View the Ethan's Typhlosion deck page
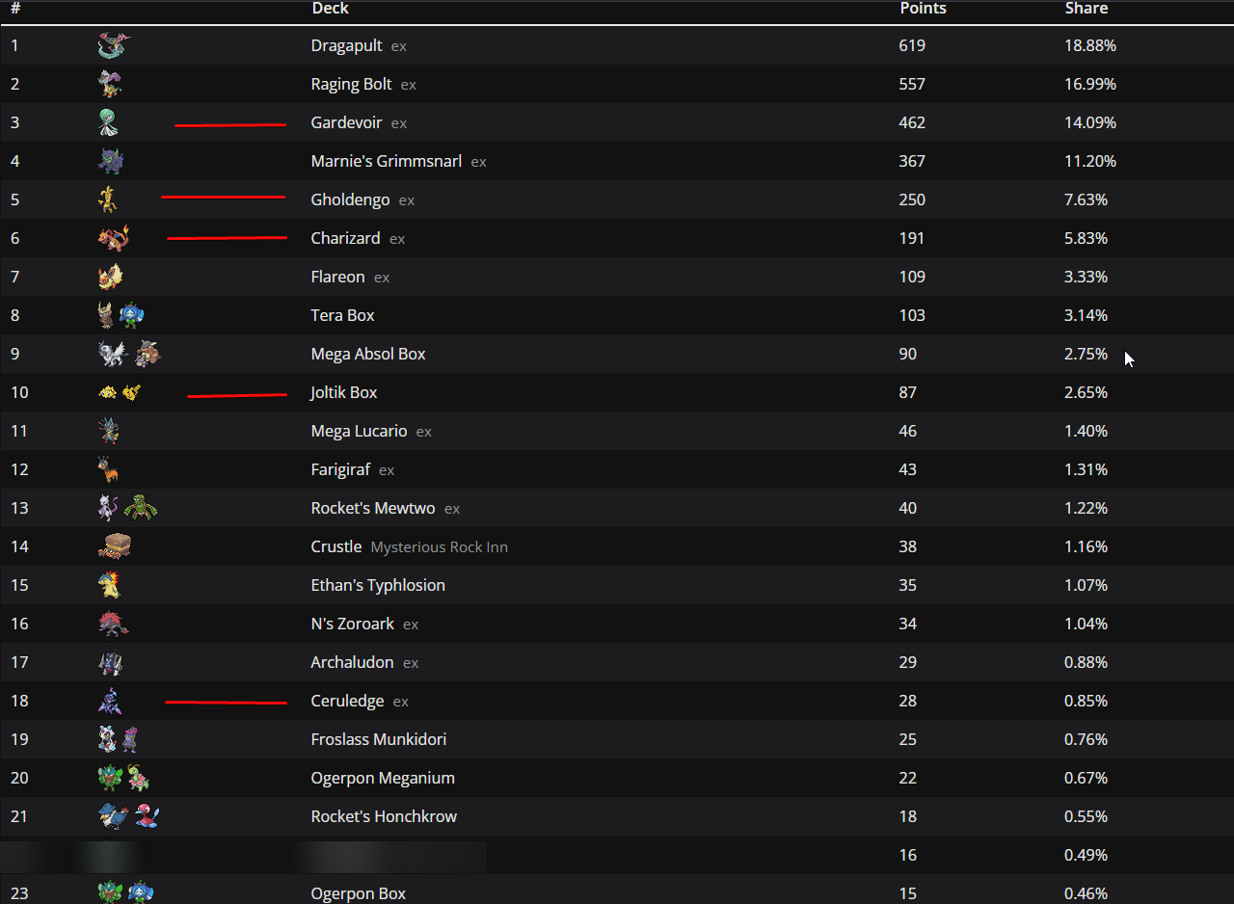 tap(378, 585)
